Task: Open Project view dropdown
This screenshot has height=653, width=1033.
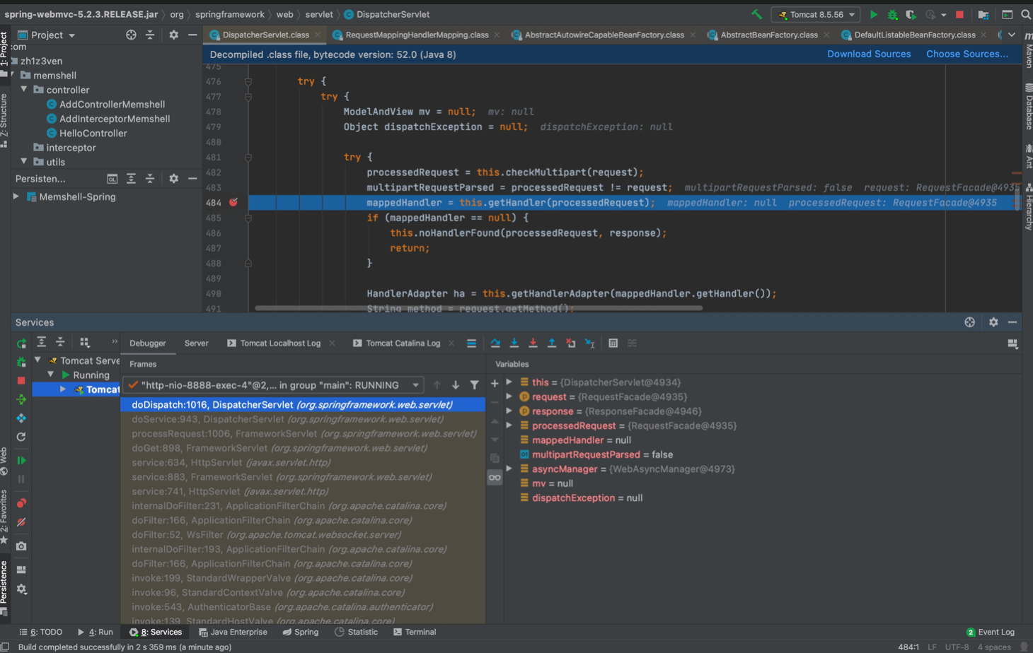Action: [47, 35]
